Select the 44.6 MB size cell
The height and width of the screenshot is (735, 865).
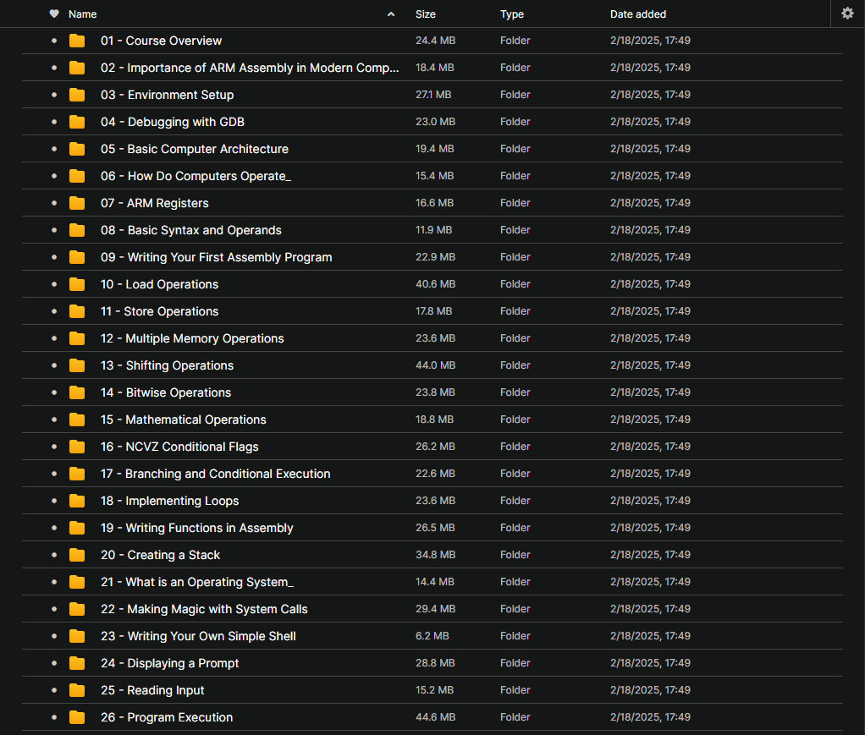[x=435, y=716]
